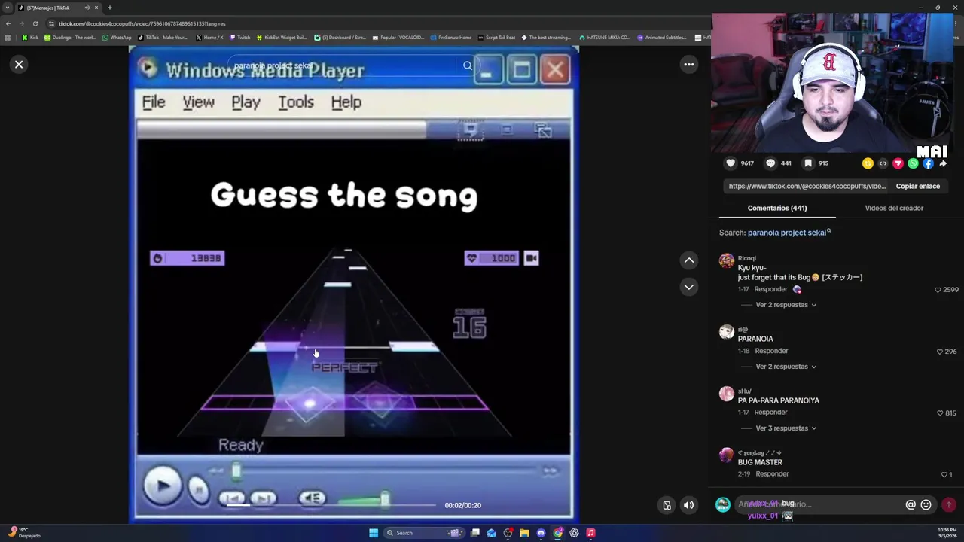Open the Kick bookmark
The image size is (964, 542).
[30, 37]
